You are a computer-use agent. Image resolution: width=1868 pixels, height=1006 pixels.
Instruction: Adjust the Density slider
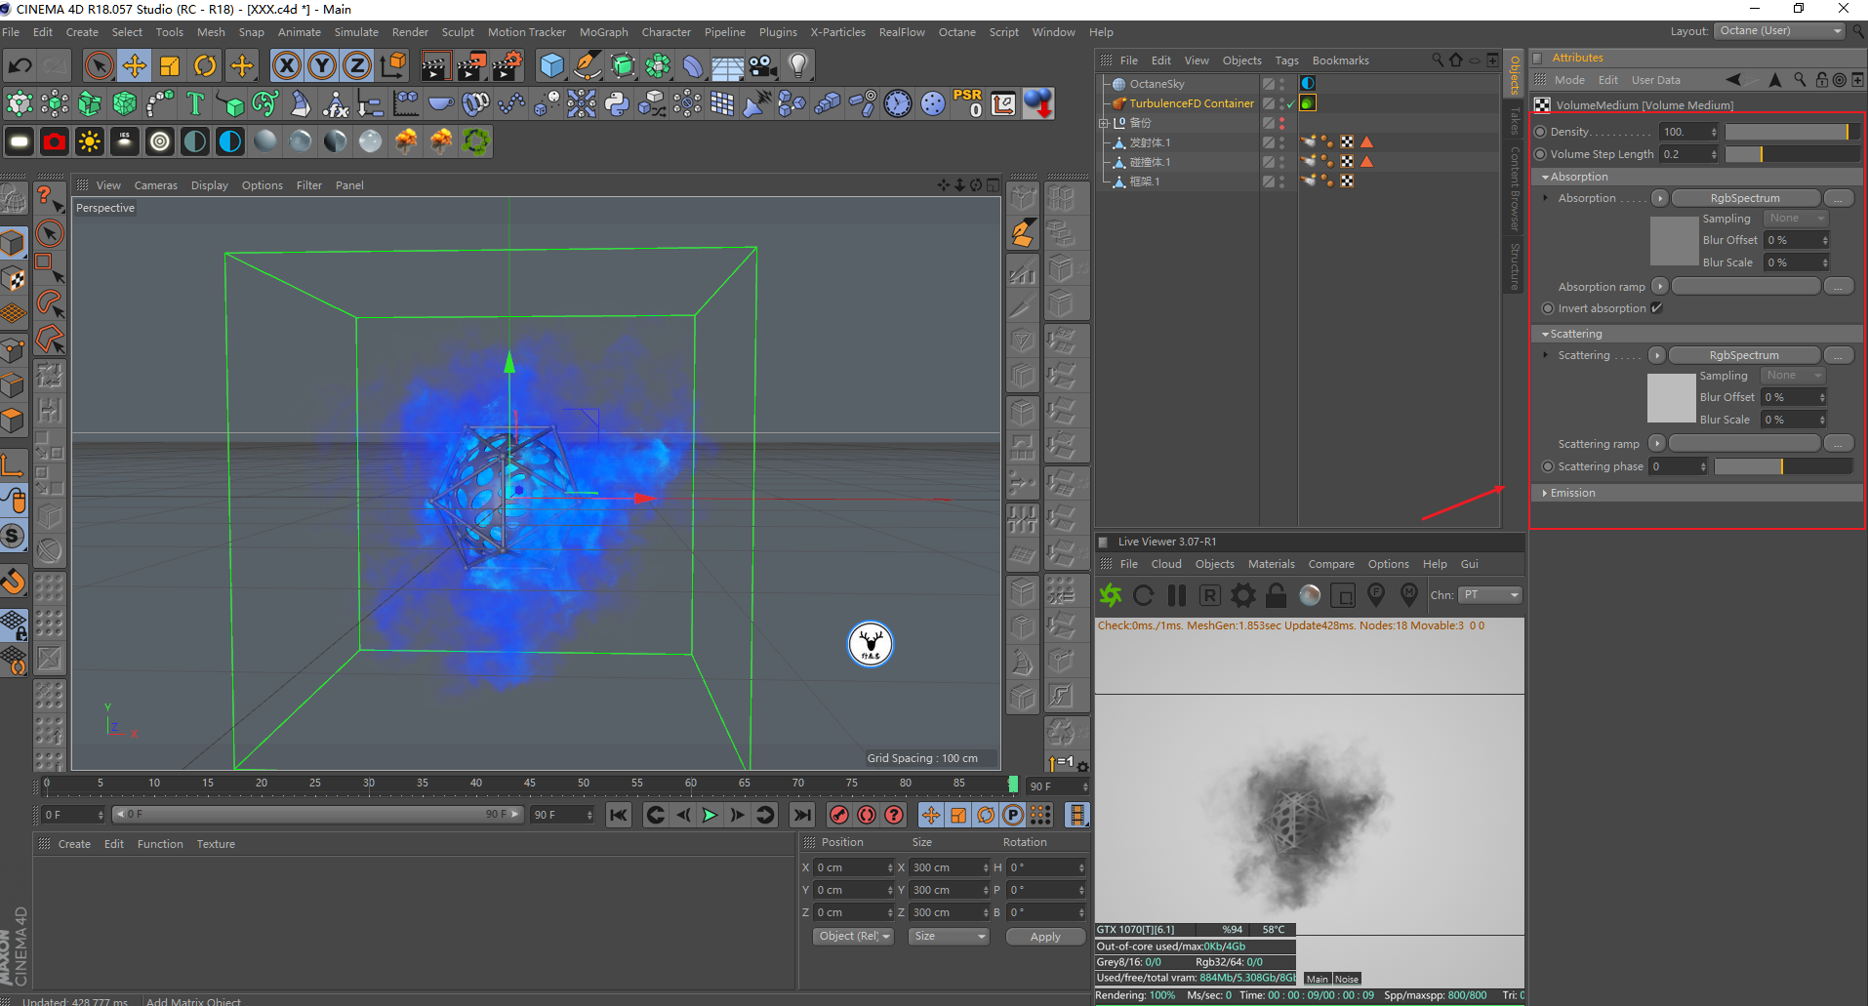pyautogui.click(x=1792, y=132)
